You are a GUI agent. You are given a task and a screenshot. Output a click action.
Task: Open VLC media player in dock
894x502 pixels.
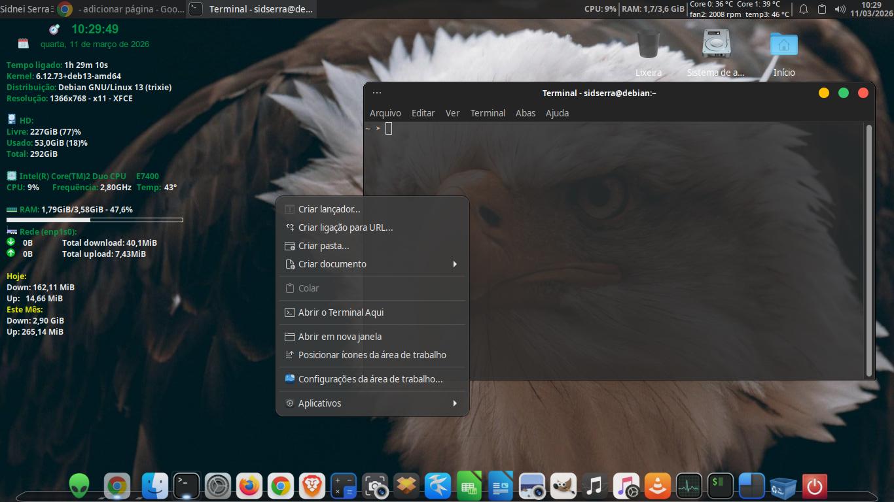click(x=657, y=486)
